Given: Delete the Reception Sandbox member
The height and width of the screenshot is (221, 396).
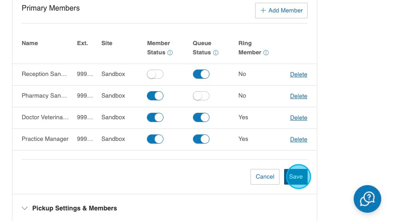Looking at the screenshot, I should [298, 75].
